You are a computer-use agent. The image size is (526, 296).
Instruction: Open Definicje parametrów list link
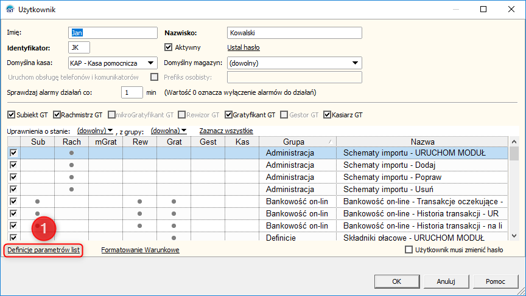point(43,250)
